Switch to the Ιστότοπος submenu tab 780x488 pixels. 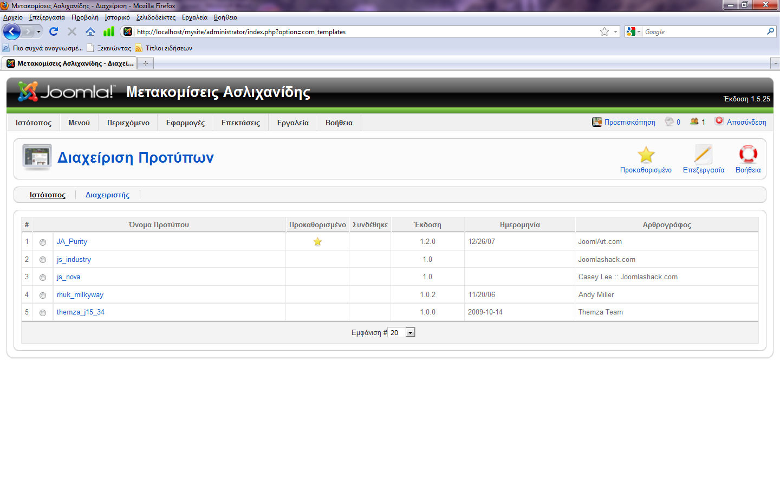tap(48, 195)
